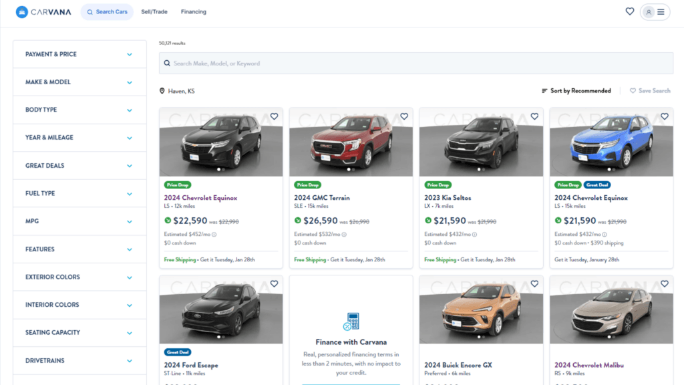Open the 2024 Ford Escape listing title
Image resolution: width=684 pixels, height=385 pixels.
(x=191, y=365)
